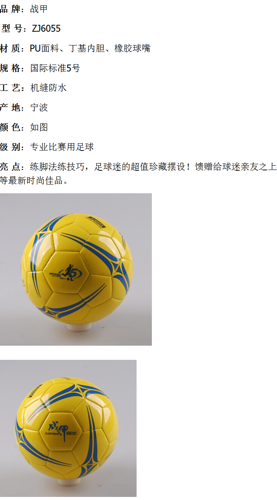Click the brand text 战甲

pyautogui.click(x=39, y=9)
